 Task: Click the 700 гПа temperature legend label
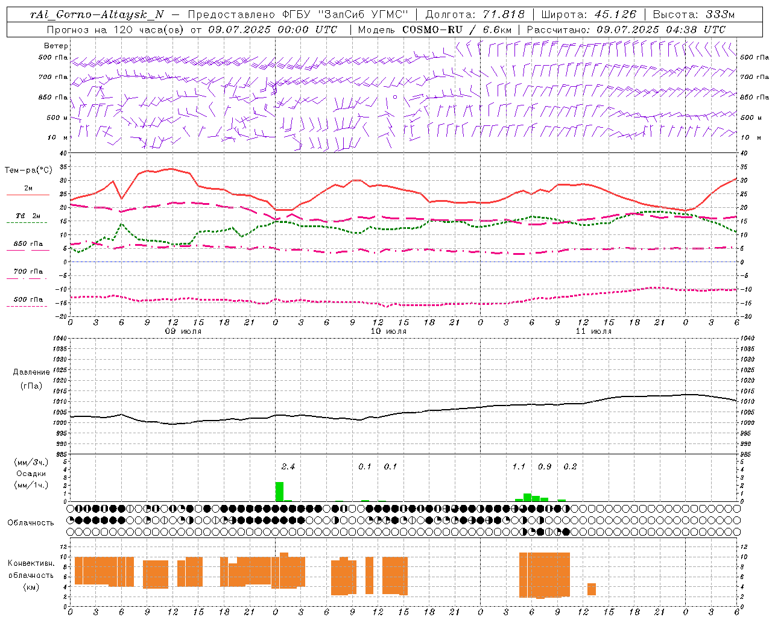coord(28,272)
